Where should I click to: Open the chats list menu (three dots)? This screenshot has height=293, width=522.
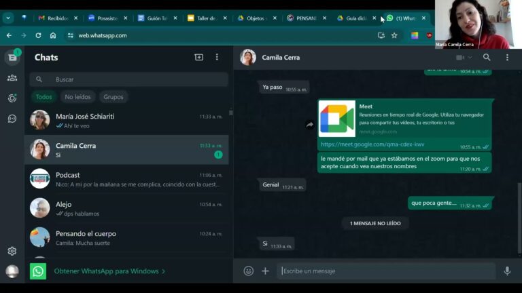(217, 58)
